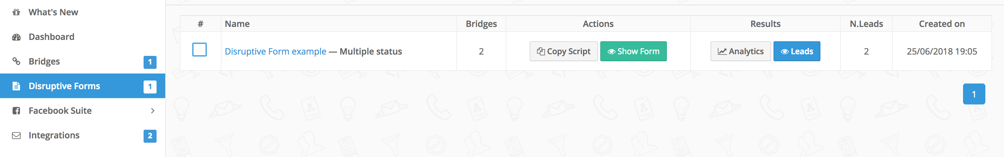The height and width of the screenshot is (157, 1004).
Task: Click the green Show Form button
Action: (x=633, y=52)
